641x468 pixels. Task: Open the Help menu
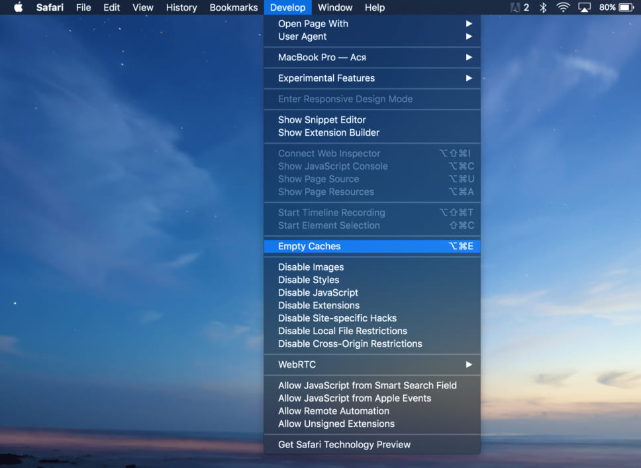click(x=375, y=7)
